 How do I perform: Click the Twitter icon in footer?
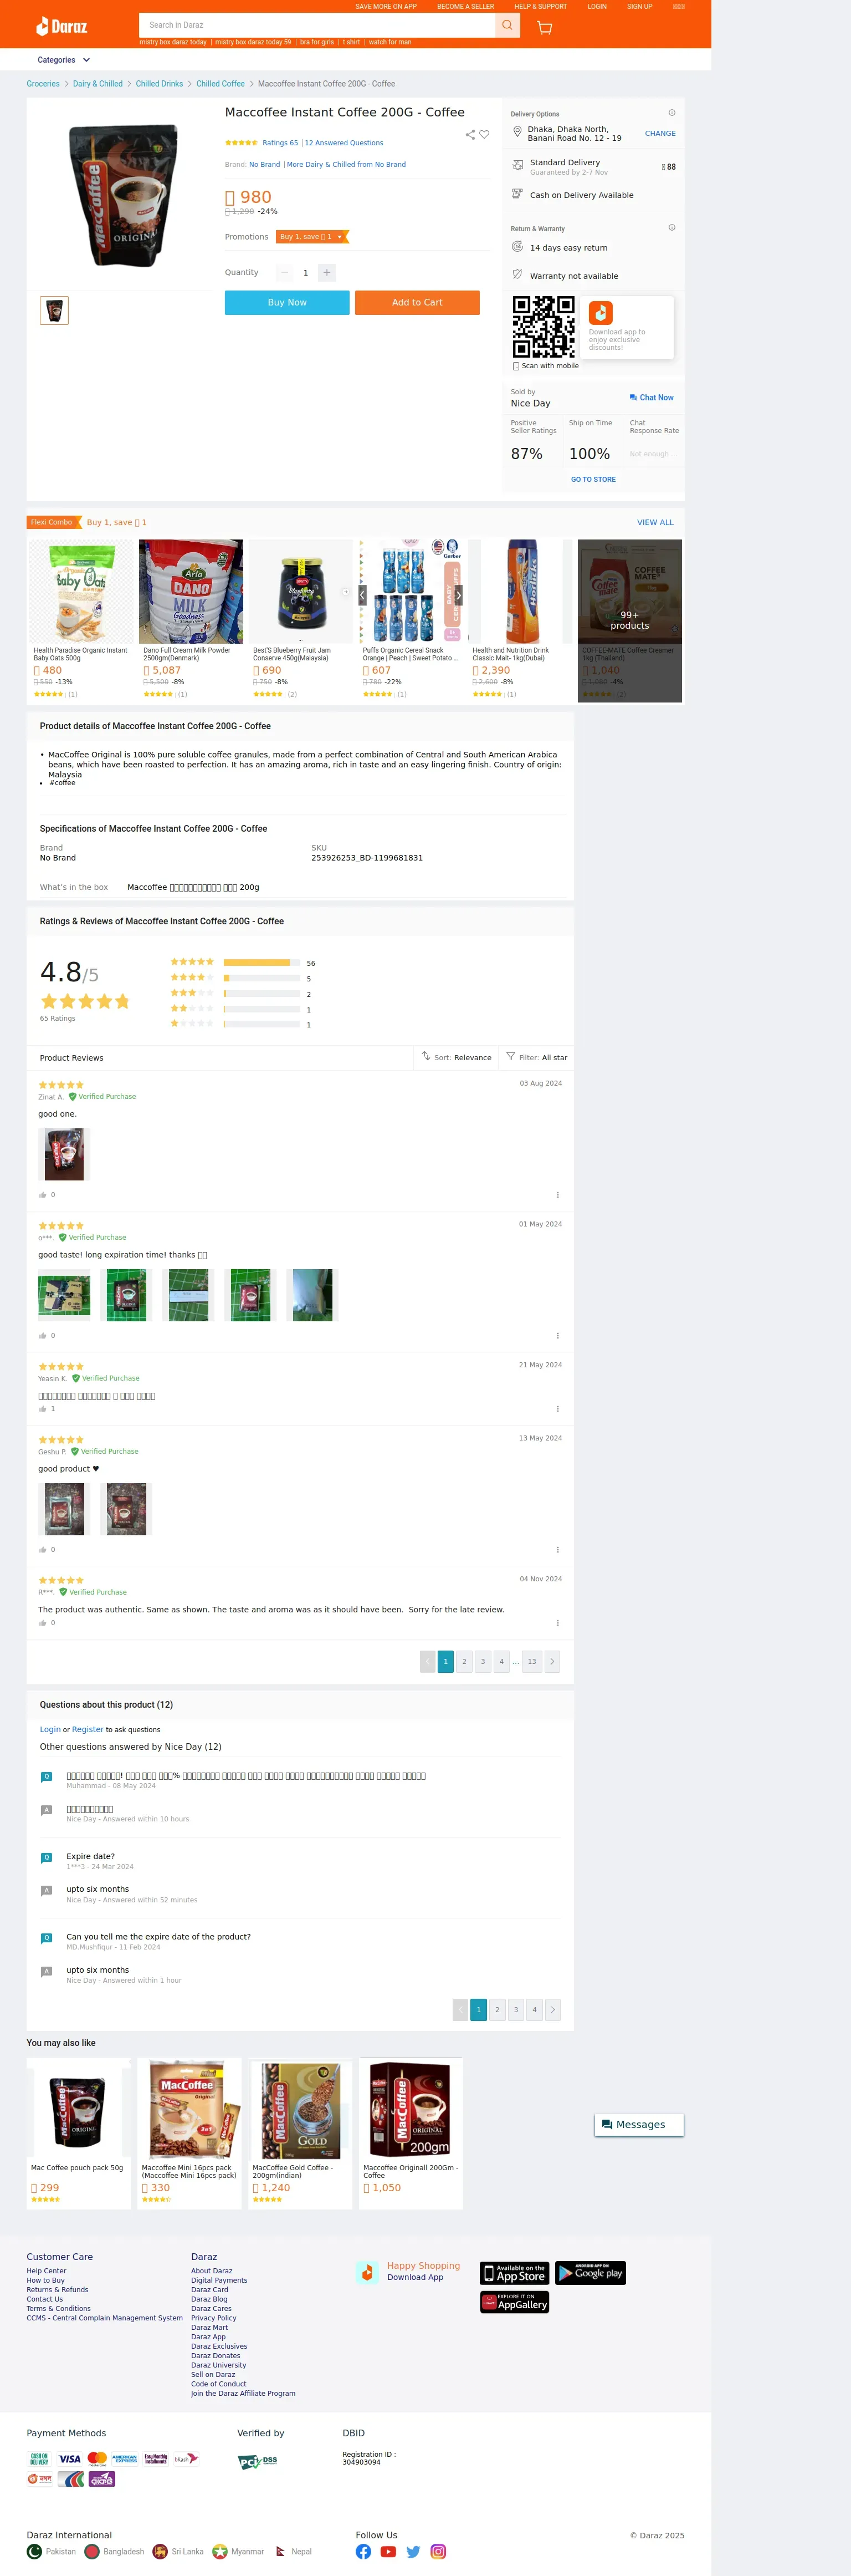413,2551
